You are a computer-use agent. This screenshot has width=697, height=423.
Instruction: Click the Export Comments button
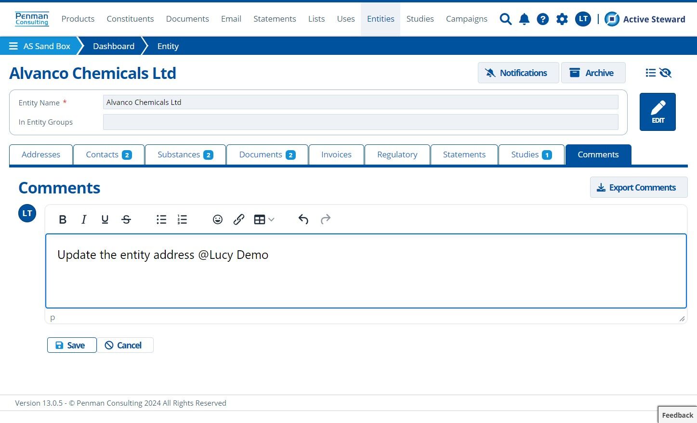click(x=639, y=187)
